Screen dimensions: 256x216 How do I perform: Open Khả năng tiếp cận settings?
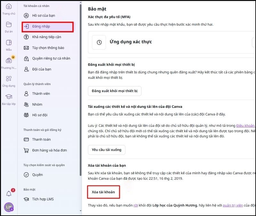46,37
